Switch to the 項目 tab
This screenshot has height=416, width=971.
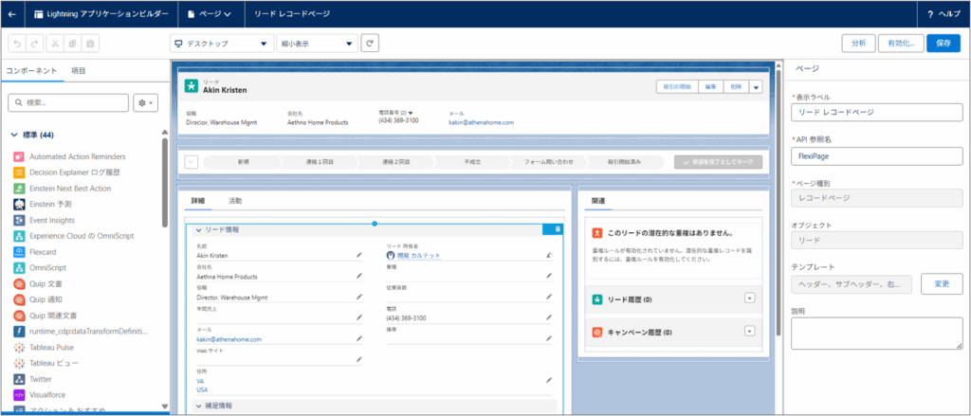click(79, 71)
